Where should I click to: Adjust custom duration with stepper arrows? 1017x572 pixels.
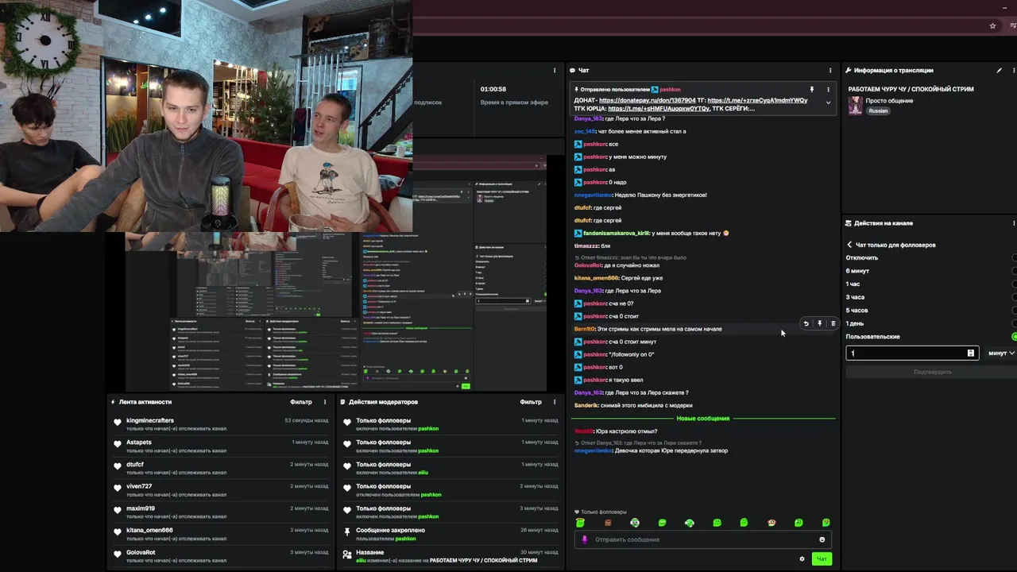pos(970,353)
